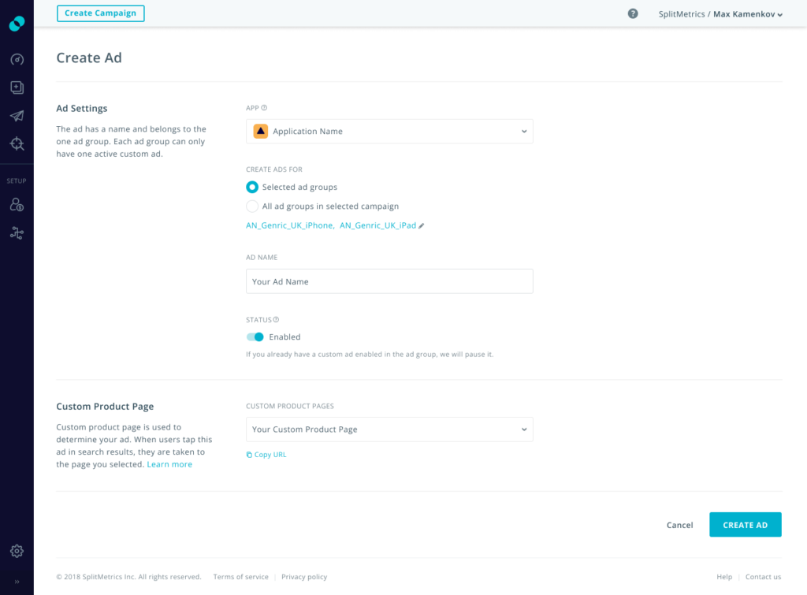Click the crosshair targeting icon in sidebar

[17, 143]
